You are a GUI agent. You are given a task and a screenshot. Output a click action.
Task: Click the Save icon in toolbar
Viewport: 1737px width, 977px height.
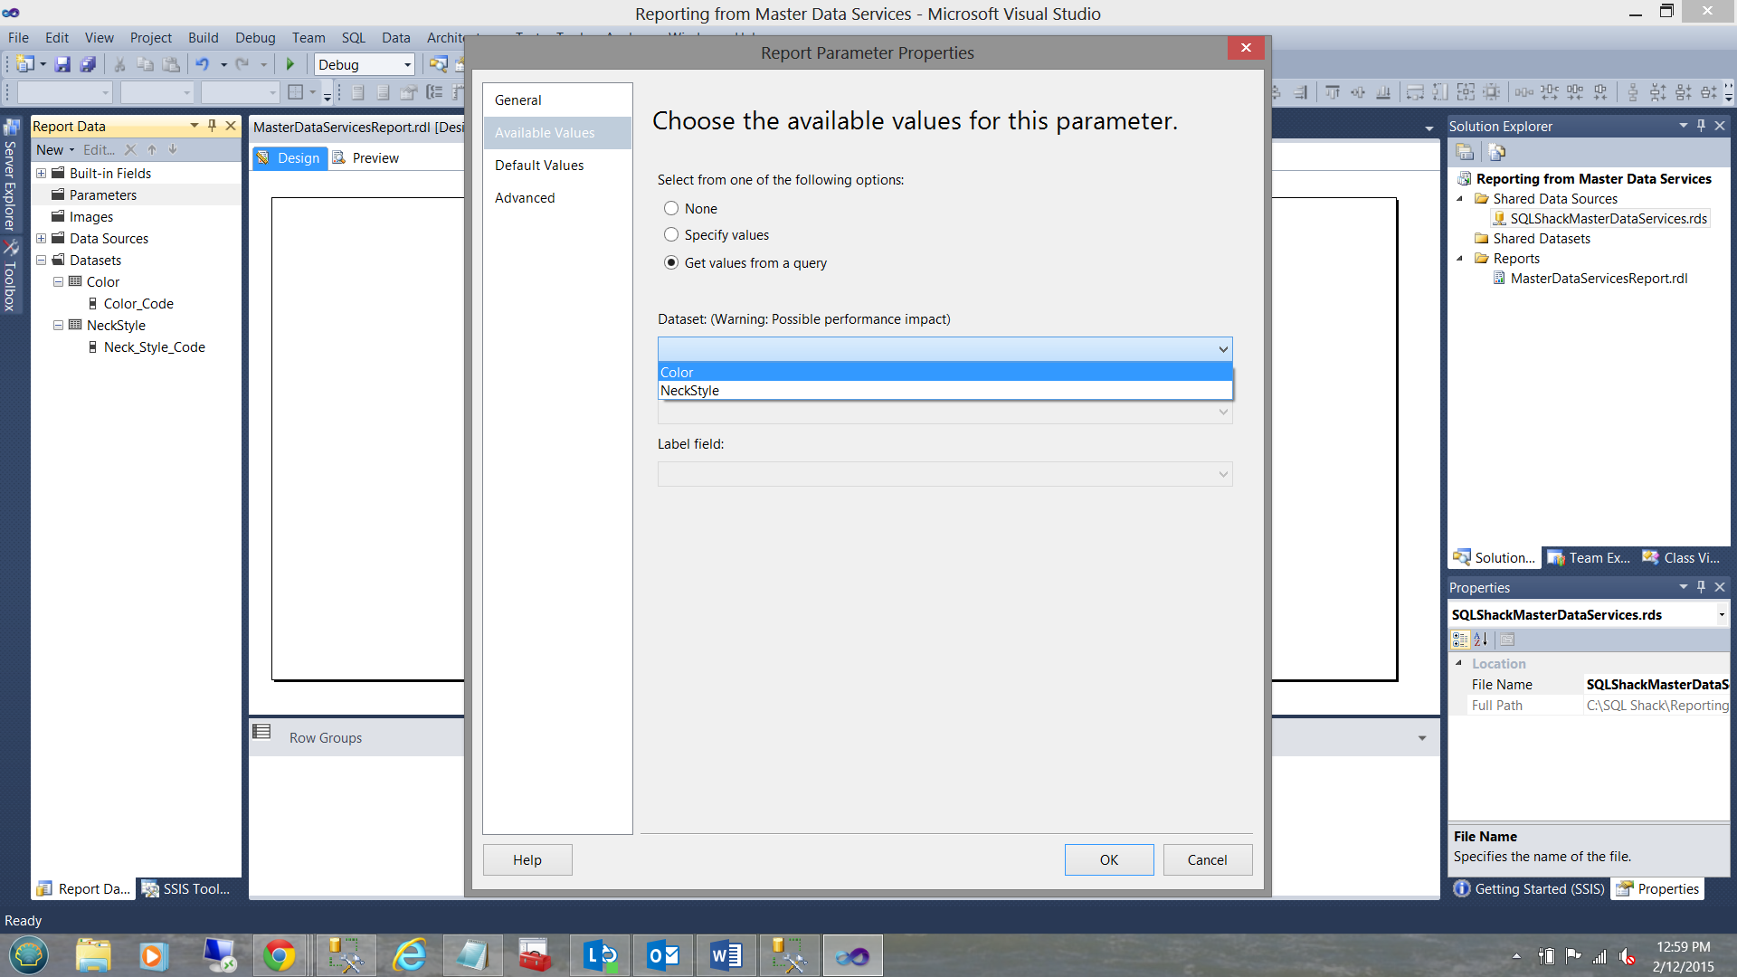click(62, 64)
